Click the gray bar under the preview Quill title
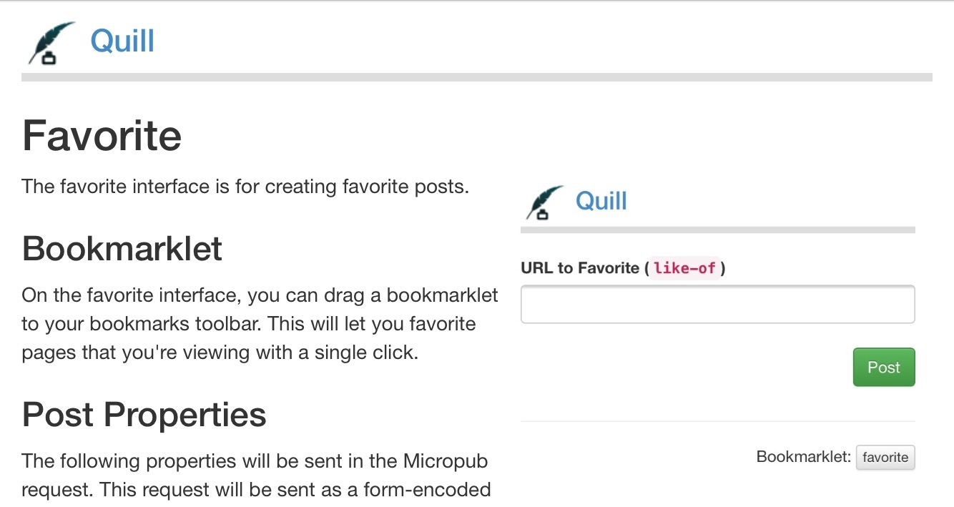The image size is (954, 507). (718, 230)
